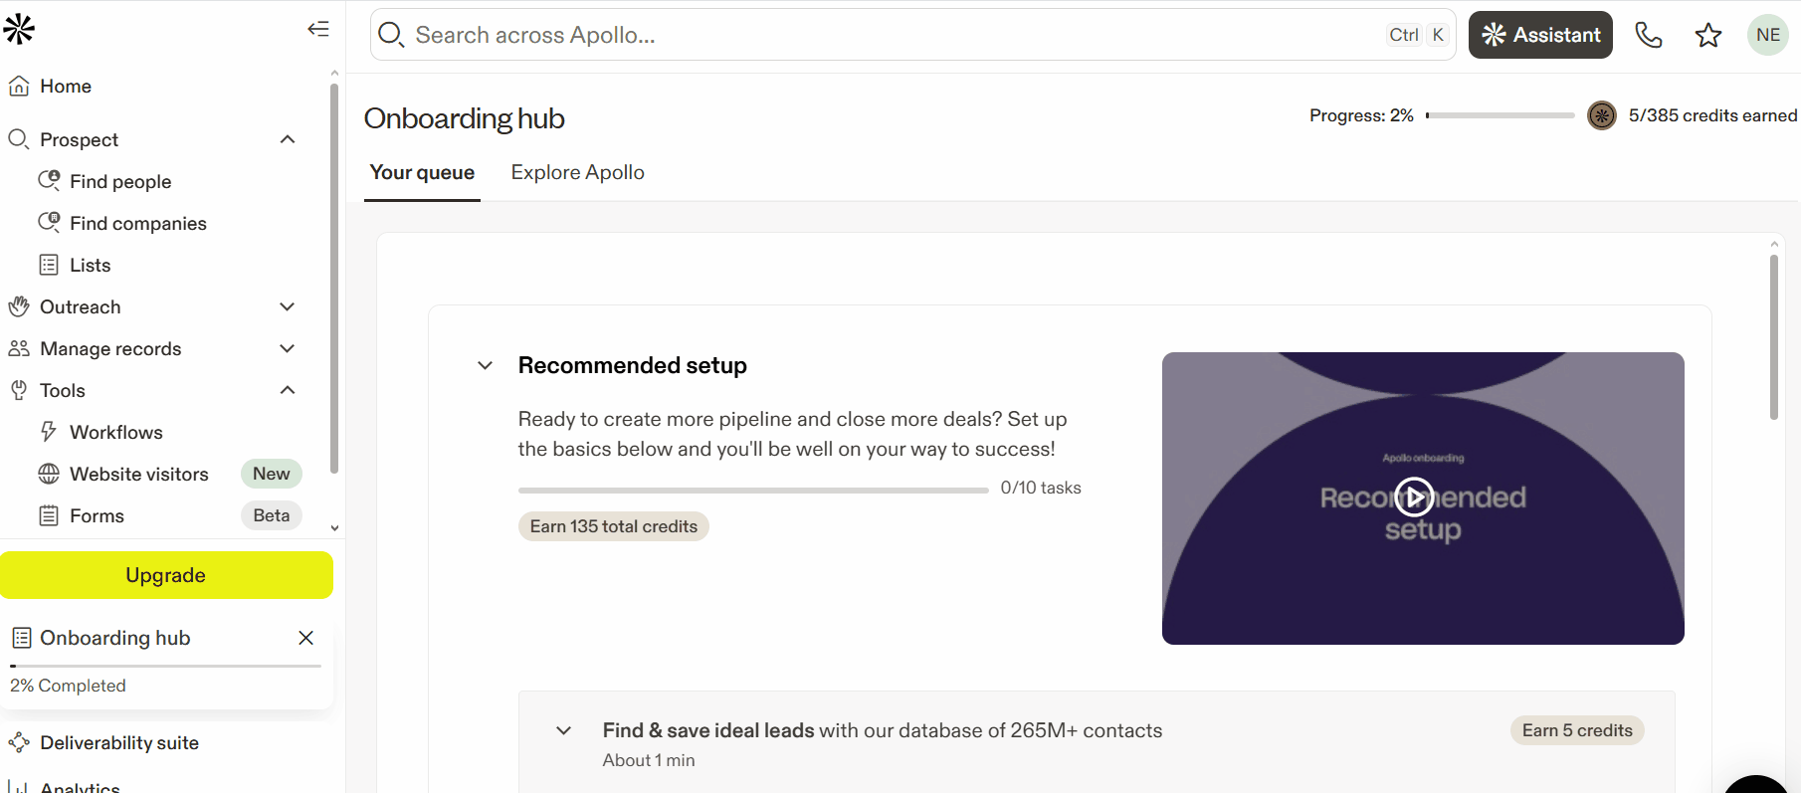Click the Apollo logo icon

click(19, 30)
